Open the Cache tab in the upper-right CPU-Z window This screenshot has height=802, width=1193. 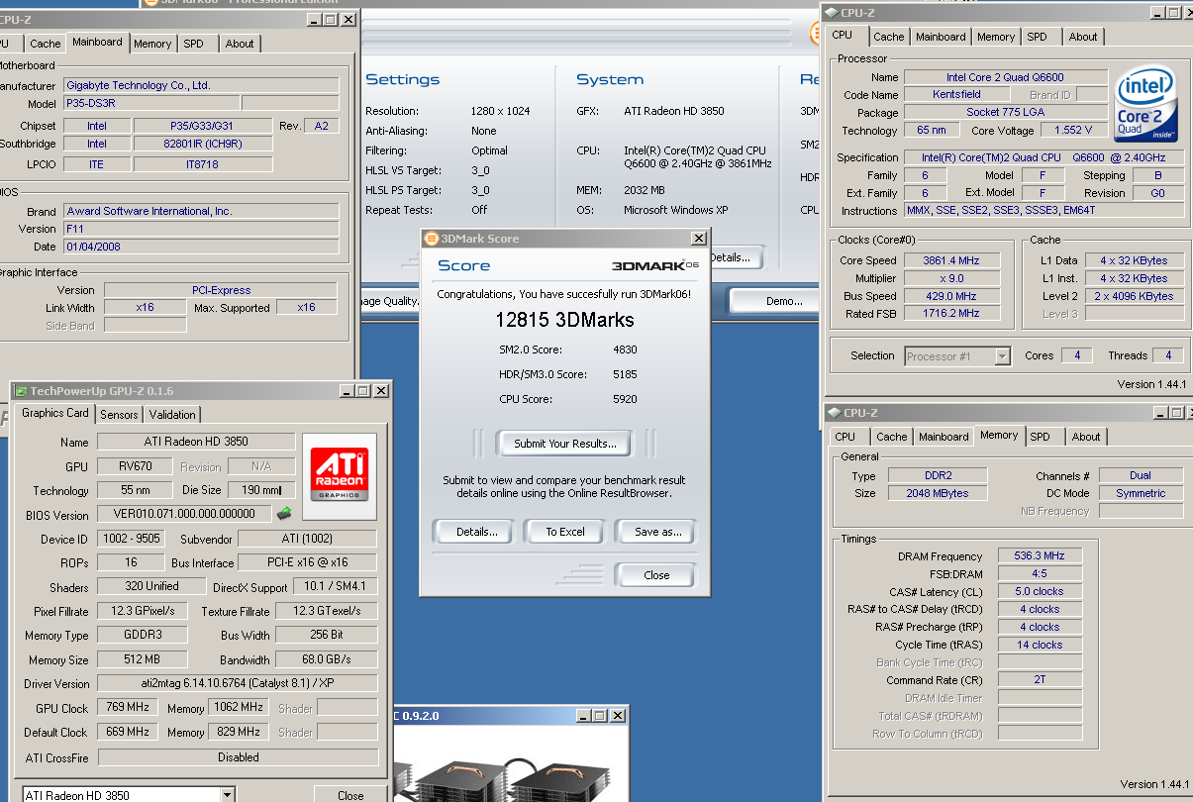[x=888, y=37]
